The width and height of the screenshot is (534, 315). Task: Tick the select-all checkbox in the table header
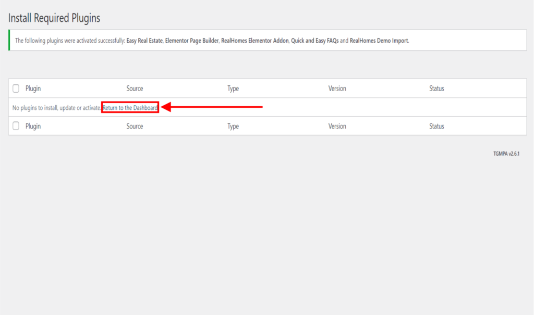[16, 89]
